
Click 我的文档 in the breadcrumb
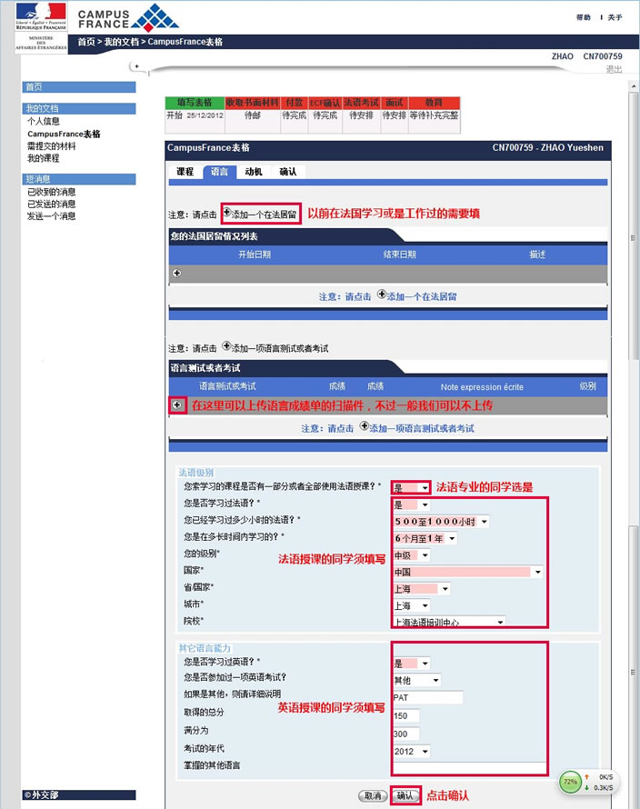[x=121, y=42]
